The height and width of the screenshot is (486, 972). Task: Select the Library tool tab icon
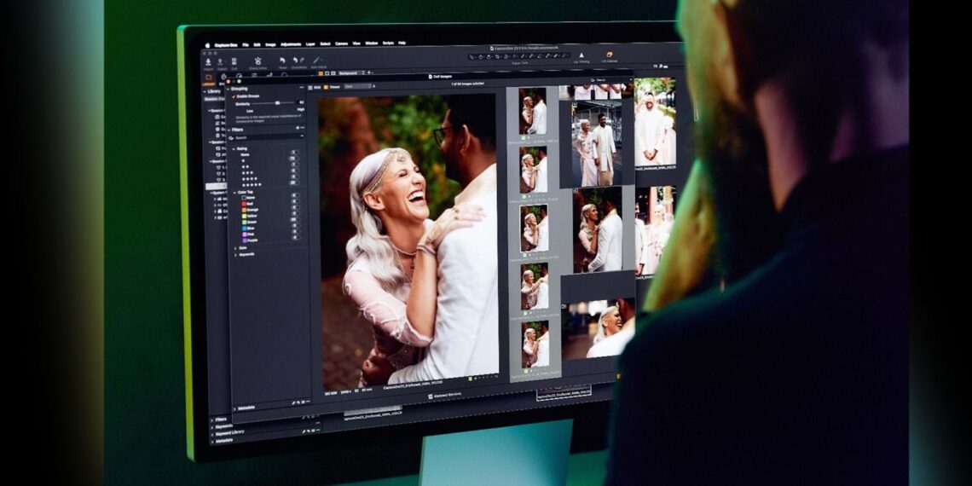(x=209, y=78)
